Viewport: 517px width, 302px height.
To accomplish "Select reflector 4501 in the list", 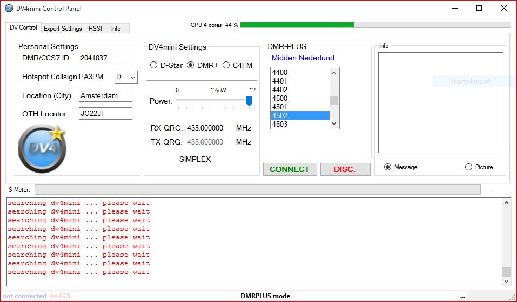I will (300, 107).
